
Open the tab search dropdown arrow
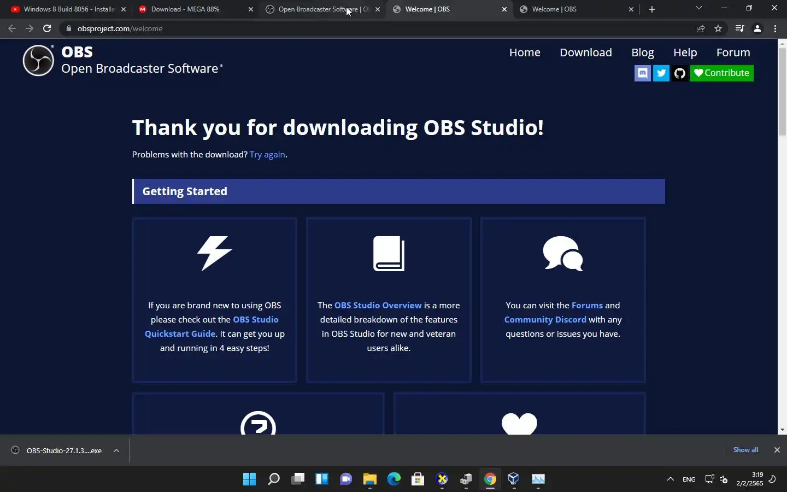pyautogui.click(x=698, y=8)
